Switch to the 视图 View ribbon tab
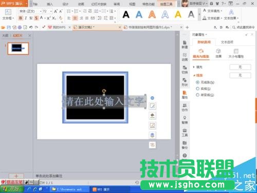The width and height of the screenshot is (257, 193). tap(132, 4)
